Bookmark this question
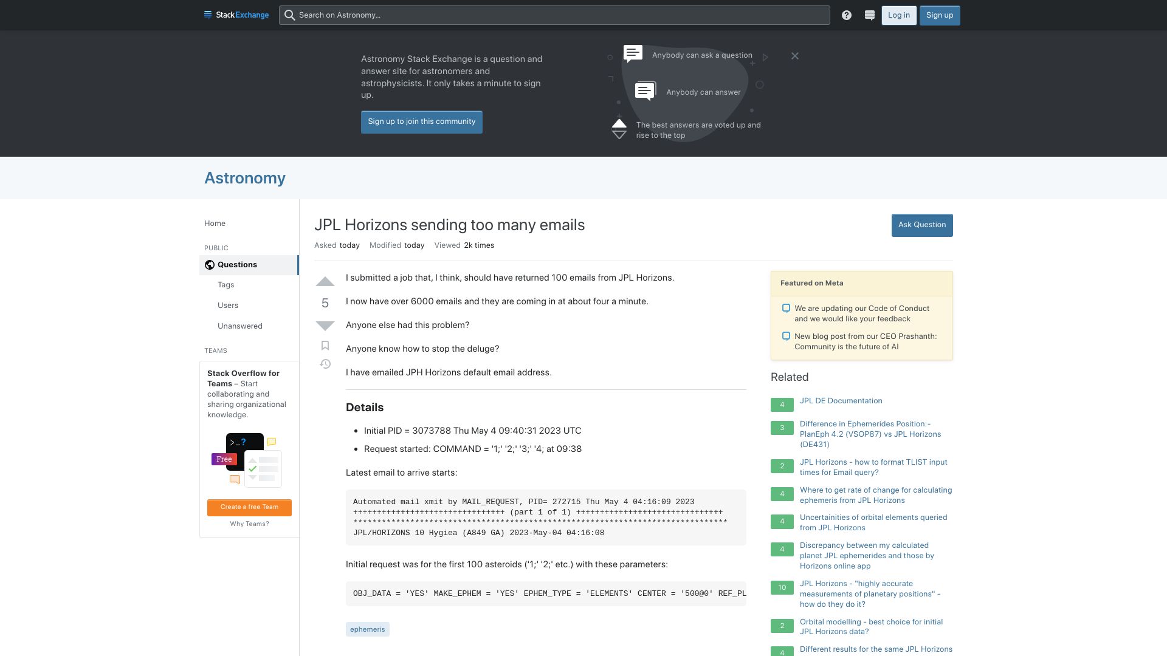This screenshot has width=1167, height=656. tap(325, 346)
